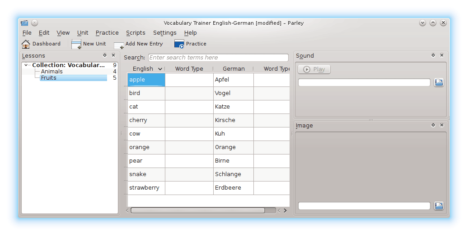Select the 'Birne' cell
Image resolution: width=468 pixels, height=236 pixels.
click(234, 161)
